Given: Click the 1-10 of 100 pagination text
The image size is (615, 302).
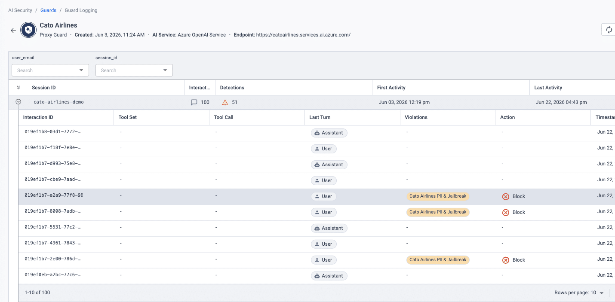Looking at the screenshot, I should pos(37,293).
